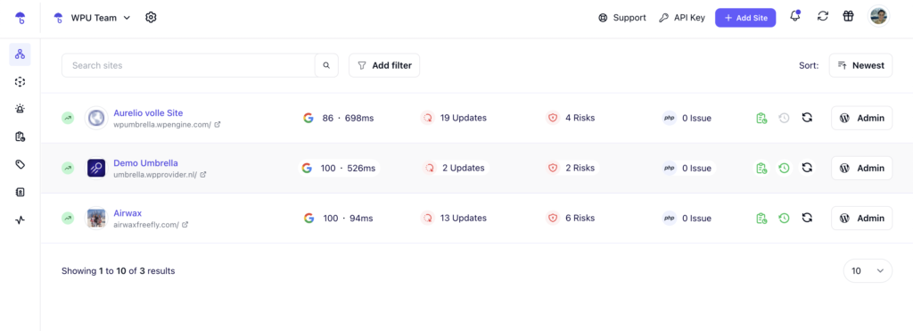
Task: Open the activity pulse icon in sidebar
Action: click(20, 219)
